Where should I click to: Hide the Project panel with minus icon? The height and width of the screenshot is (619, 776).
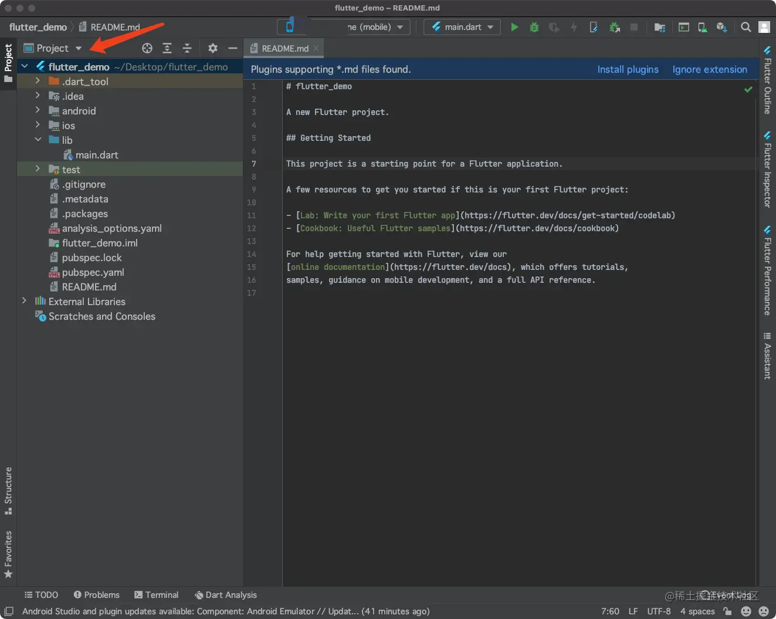pyautogui.click(x=233, y=48)
